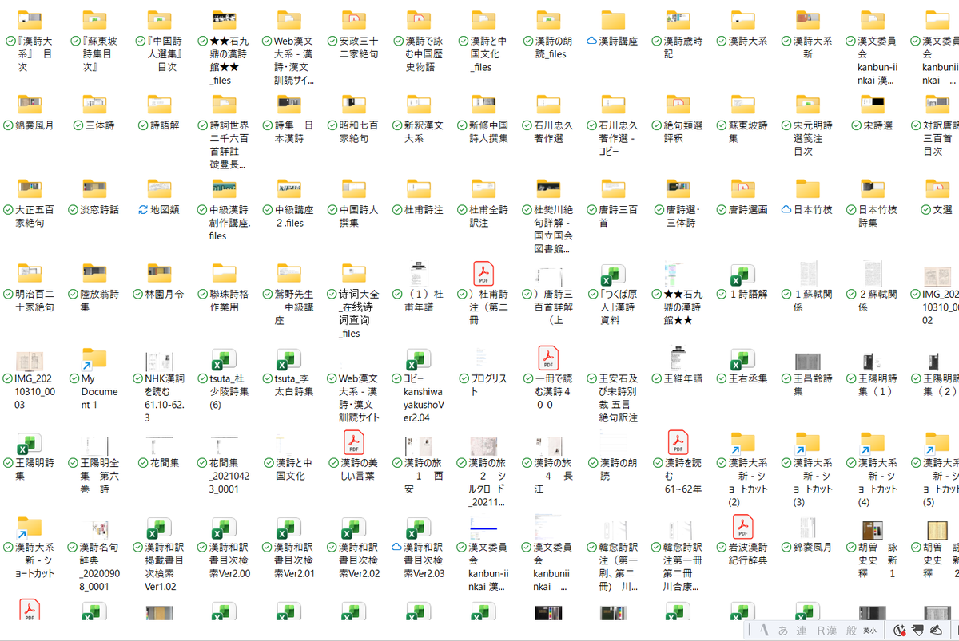The image size is (959, 641).
Task: Click the label 杜樊川絶句詳解 - 国立国会図書館
Action: click(553, 229)
